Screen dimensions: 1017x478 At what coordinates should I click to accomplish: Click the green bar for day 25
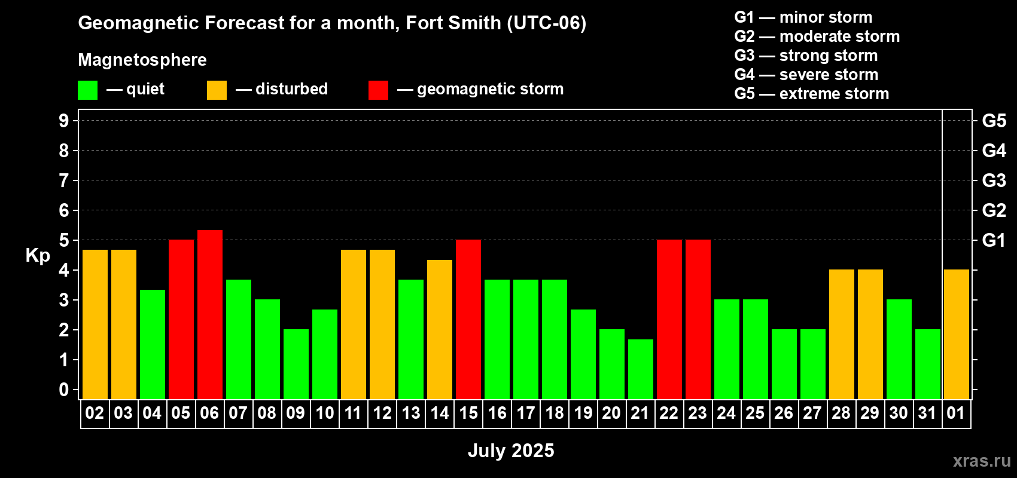pyautogui.click(x=756, y=350)
